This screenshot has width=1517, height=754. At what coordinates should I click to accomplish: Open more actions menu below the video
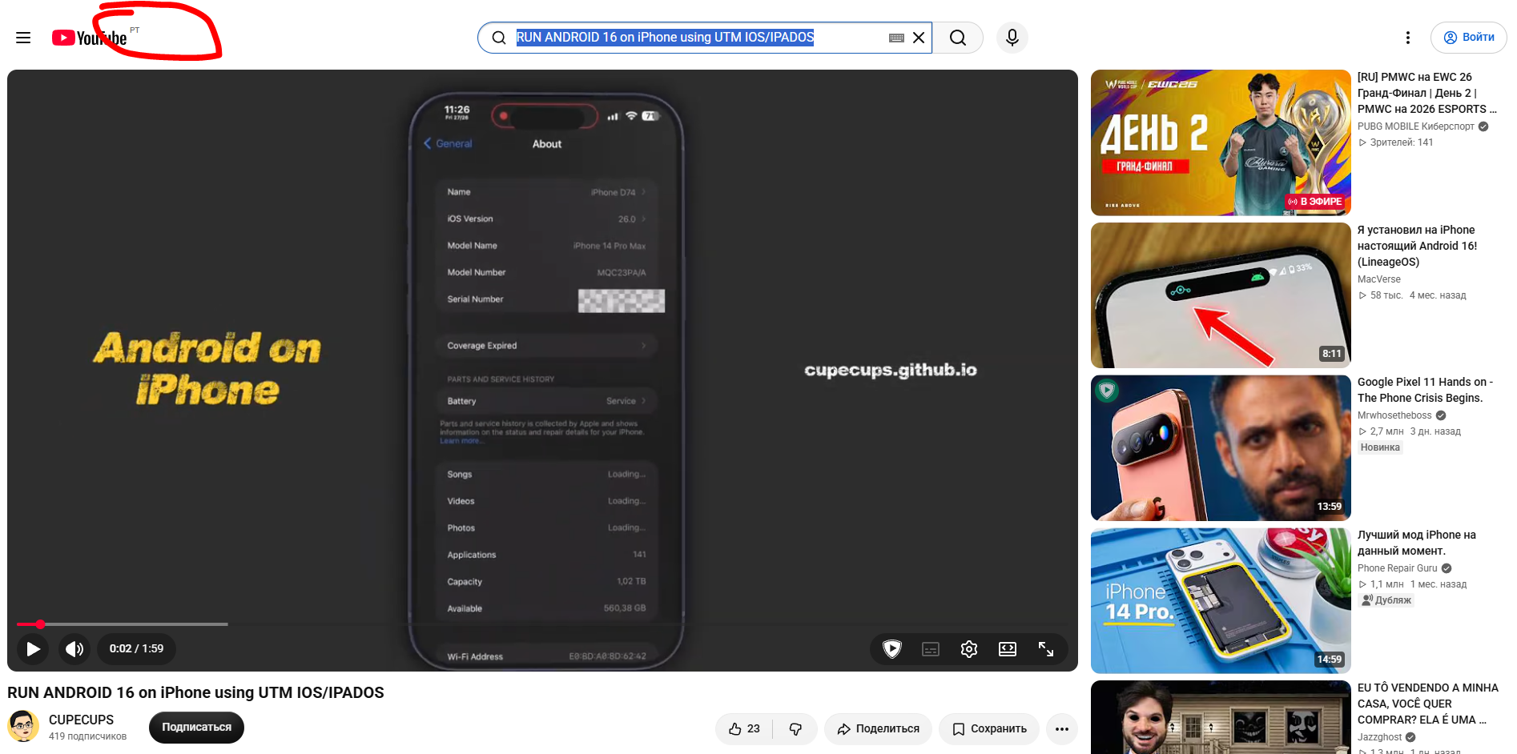coord(1062,728)
